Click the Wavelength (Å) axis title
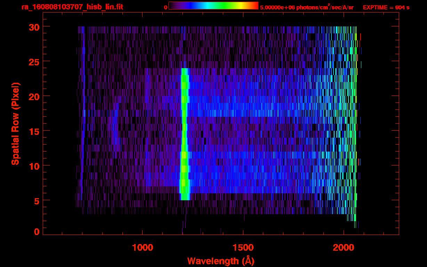 click(221, 261)
